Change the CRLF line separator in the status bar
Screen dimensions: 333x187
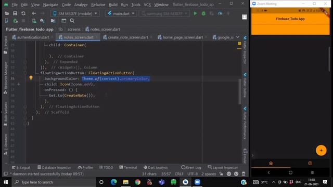pyautogui.click(x=179, y=174)
